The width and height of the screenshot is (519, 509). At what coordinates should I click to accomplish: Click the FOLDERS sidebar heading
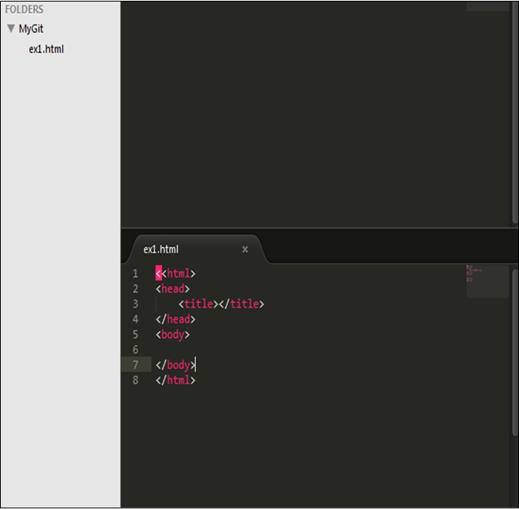pyautogui.click(x=24, y=9)
